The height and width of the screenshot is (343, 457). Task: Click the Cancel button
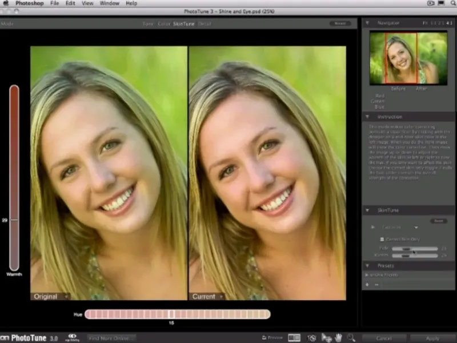[x=383, y=338]
